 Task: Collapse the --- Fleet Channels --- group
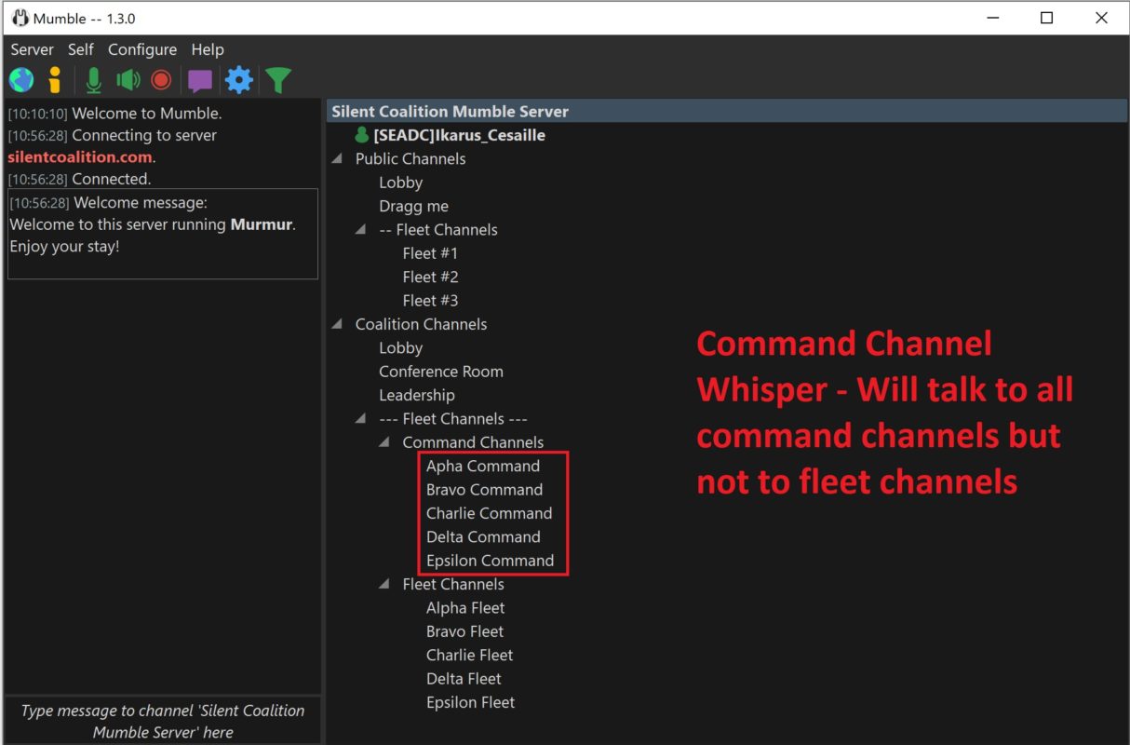coord(360,419)
